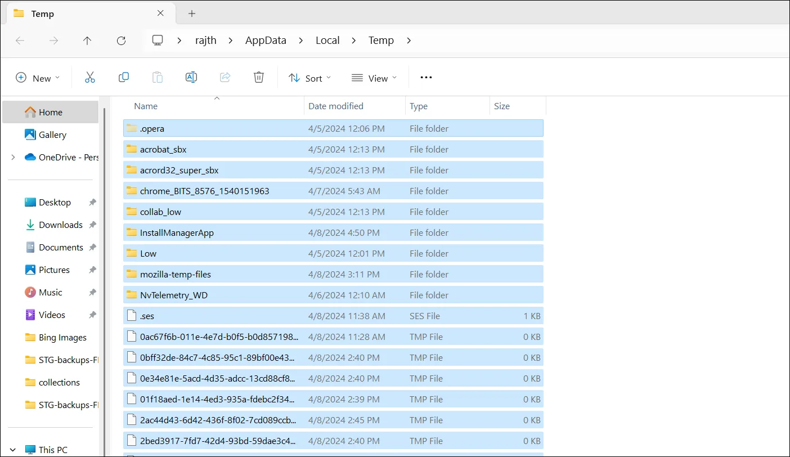This screenshot has height=457, width=790.
Task: Go up one directory level
Action: coord(87,41)
